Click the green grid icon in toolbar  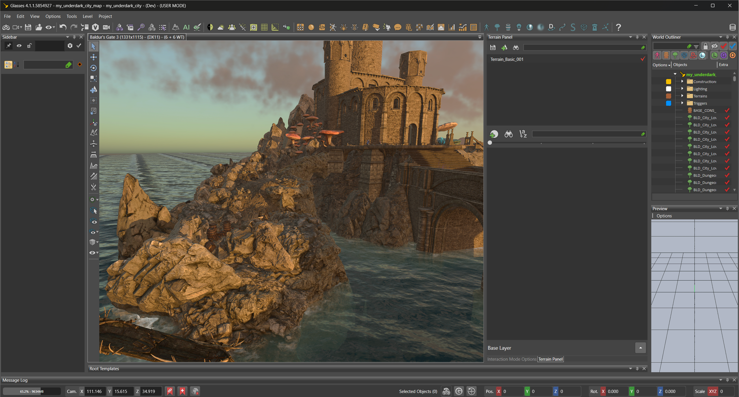click(264, 27)
